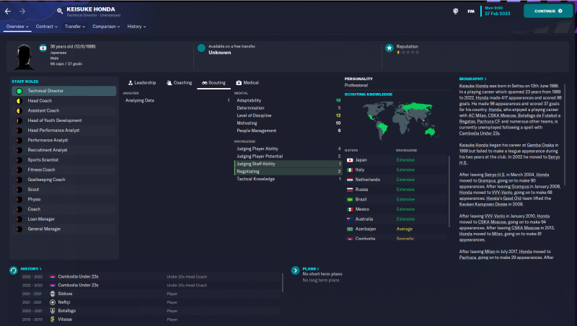Switch to the Coaching attributes tab
Image resolution: width=577 pixels, height=326 pixels.
pos(179,83)
